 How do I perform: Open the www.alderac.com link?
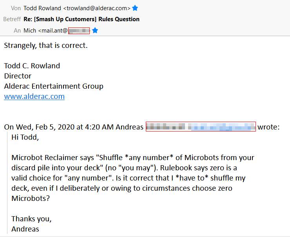34,97
